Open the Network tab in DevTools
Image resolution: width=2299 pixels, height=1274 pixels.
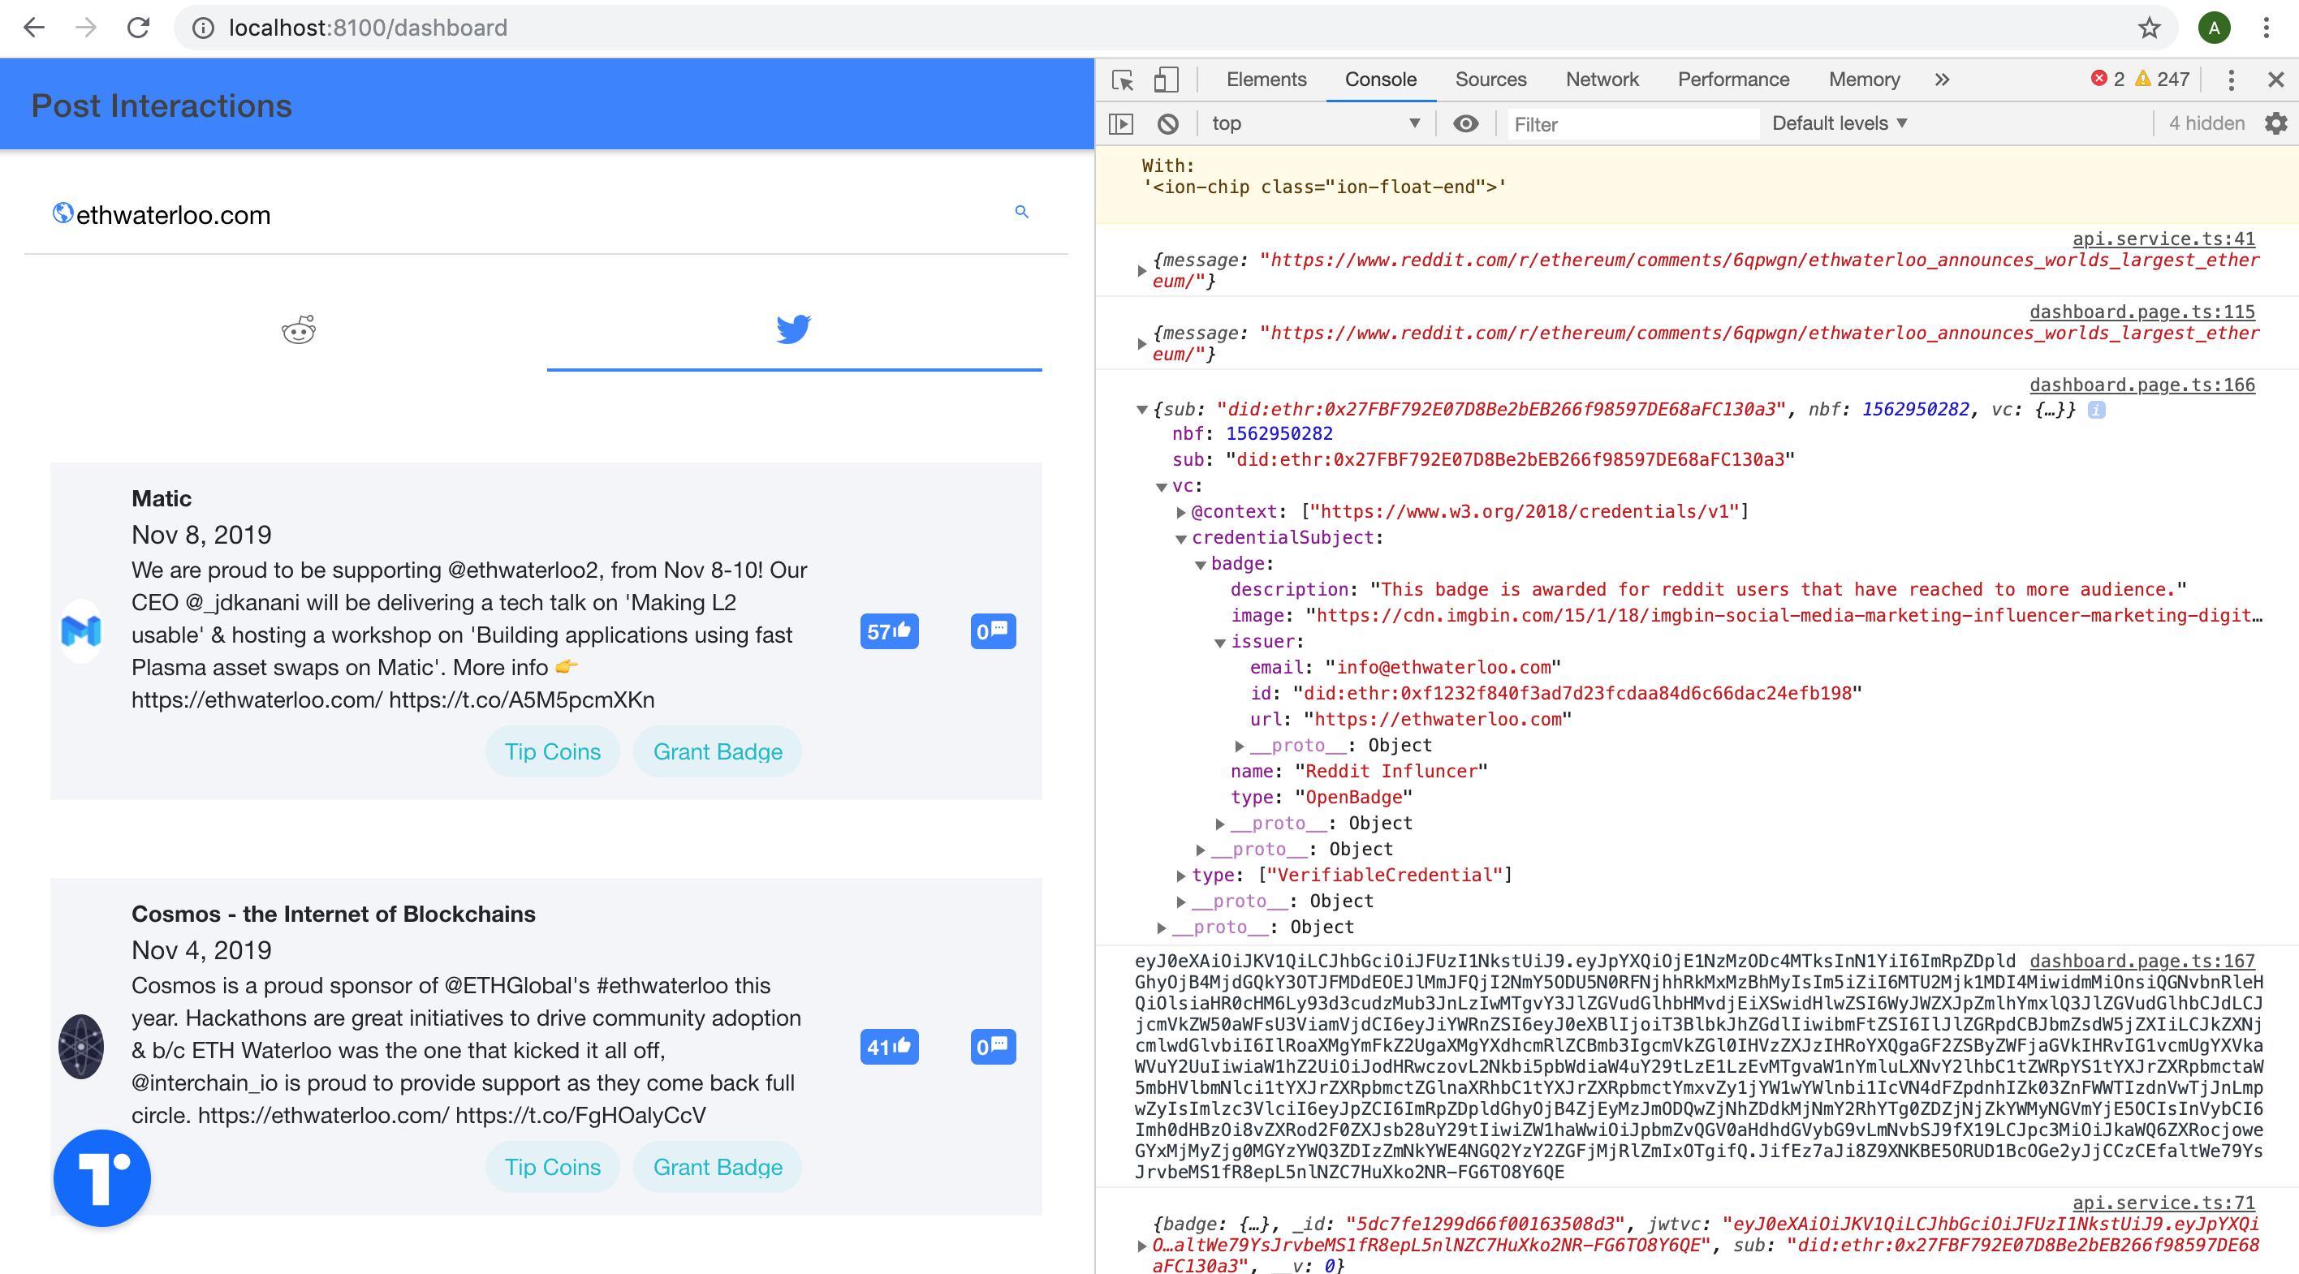1601,80
